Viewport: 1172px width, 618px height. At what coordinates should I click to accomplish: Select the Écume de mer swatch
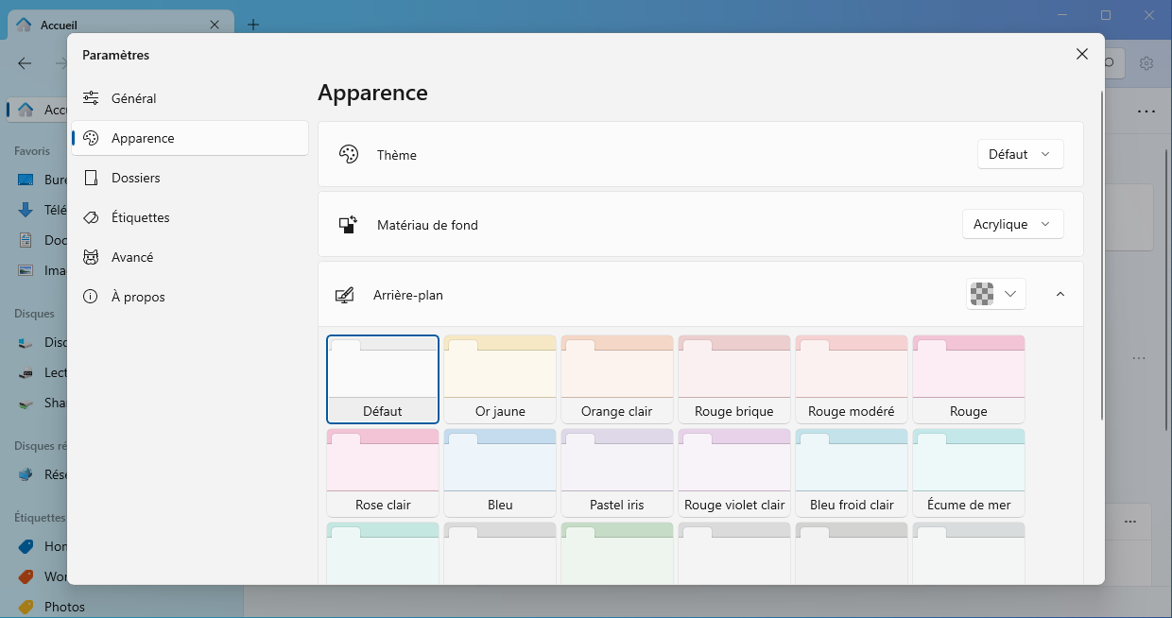point(969,472)
